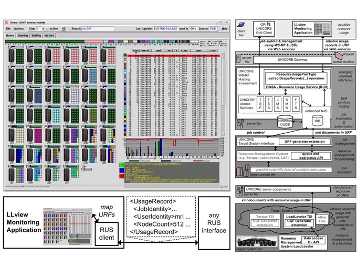Click the 'other TSIs' box
Image resolution: width=357 pixels, height=258 pixels.
(322, 219)
